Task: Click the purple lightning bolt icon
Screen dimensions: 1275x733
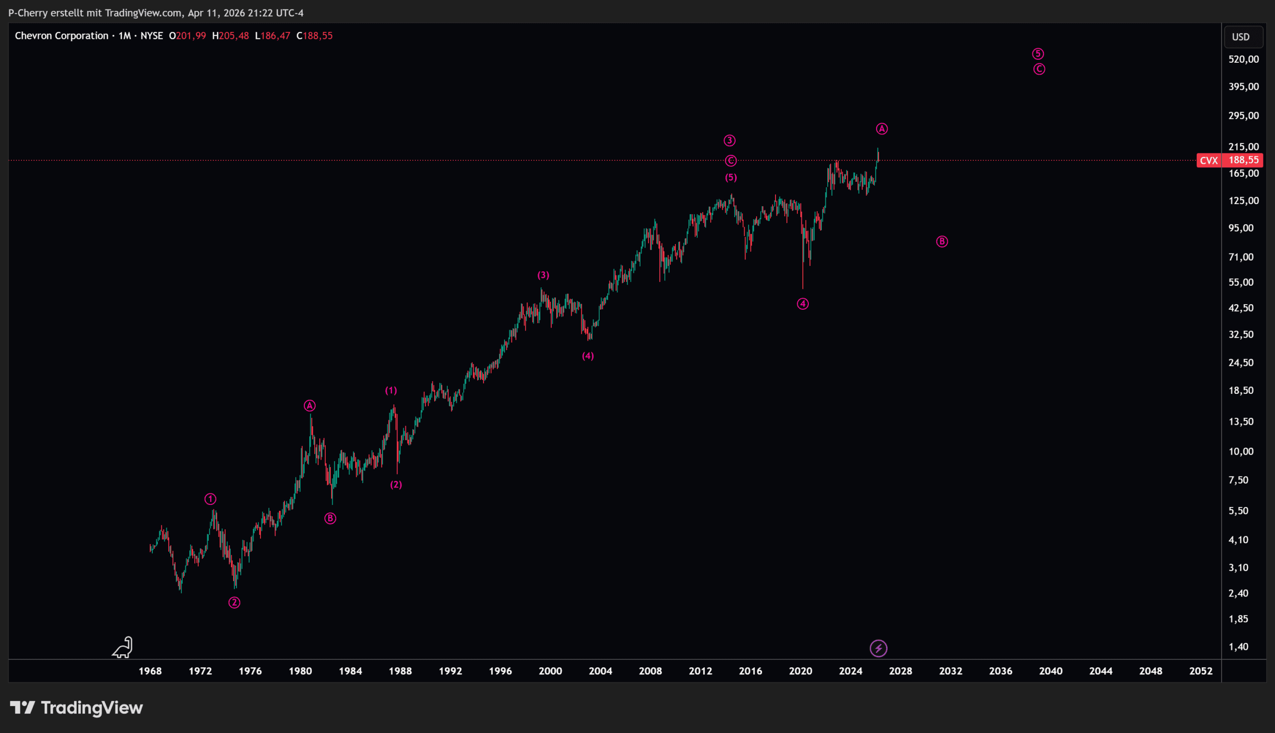Action: coord(879,648)
